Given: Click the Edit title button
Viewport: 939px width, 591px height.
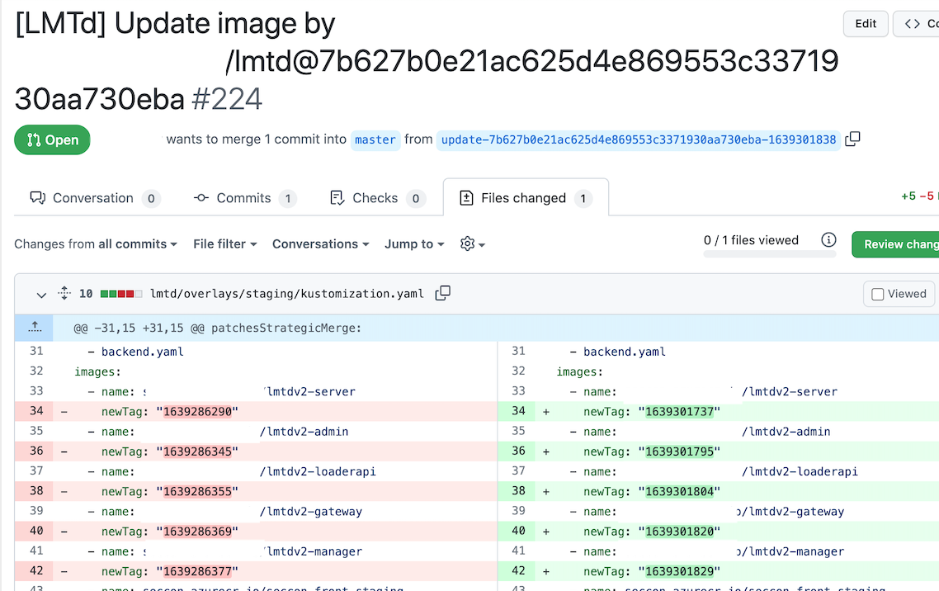Looking at the screenshot, I should pyautogui.click(x=866, y=24).
